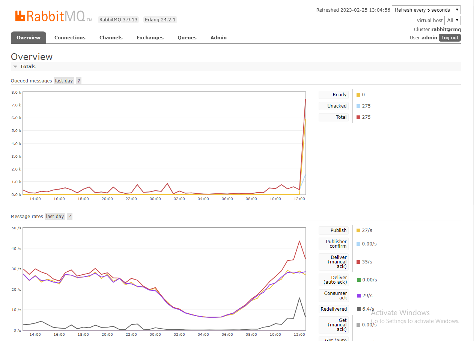Change Message rates last day range
The height and width of the screenshot is (341, 474).
click(55, 216)
